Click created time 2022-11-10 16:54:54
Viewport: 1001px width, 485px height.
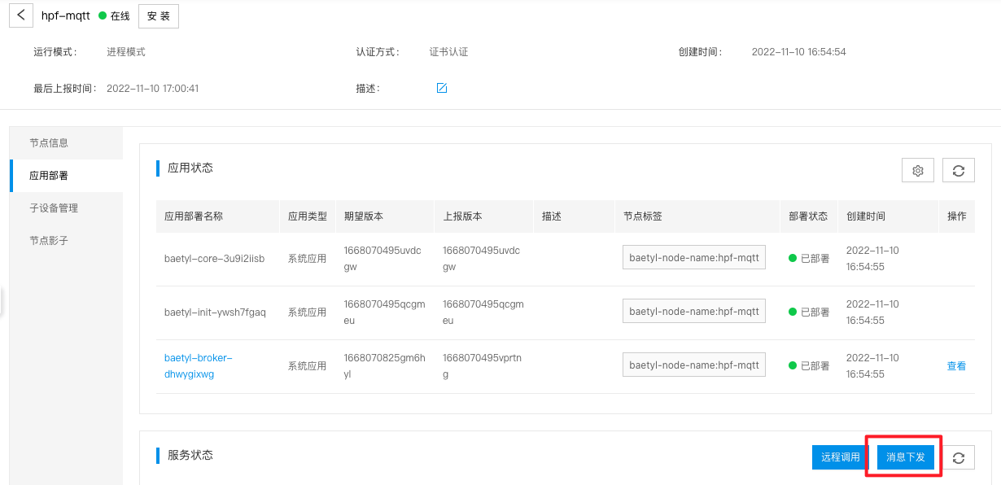tap(799, 52)
